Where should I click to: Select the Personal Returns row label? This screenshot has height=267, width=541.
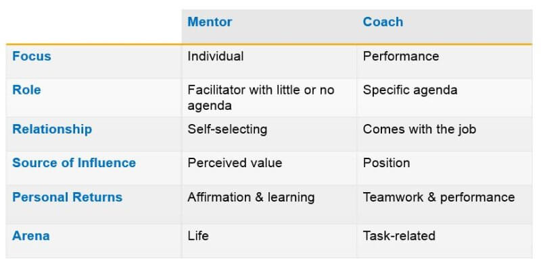tap(67, 197)
